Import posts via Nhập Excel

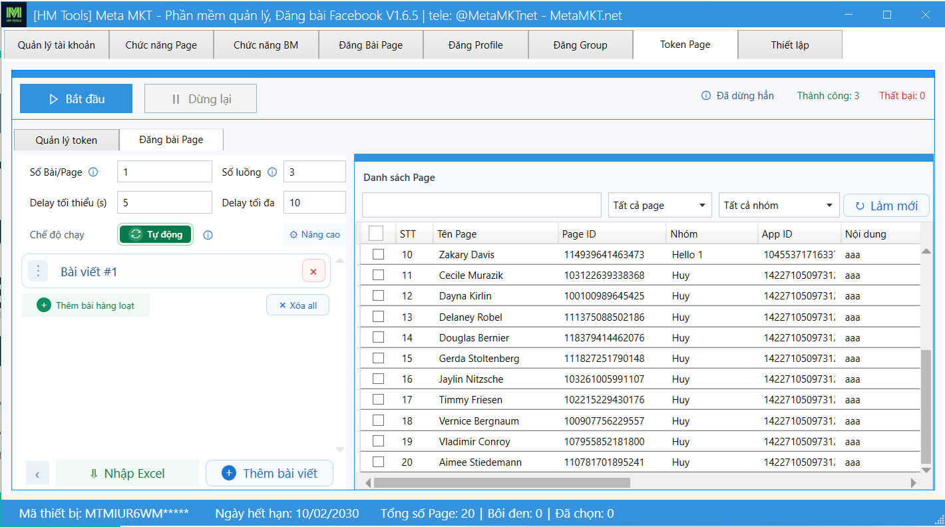point(127,473)
